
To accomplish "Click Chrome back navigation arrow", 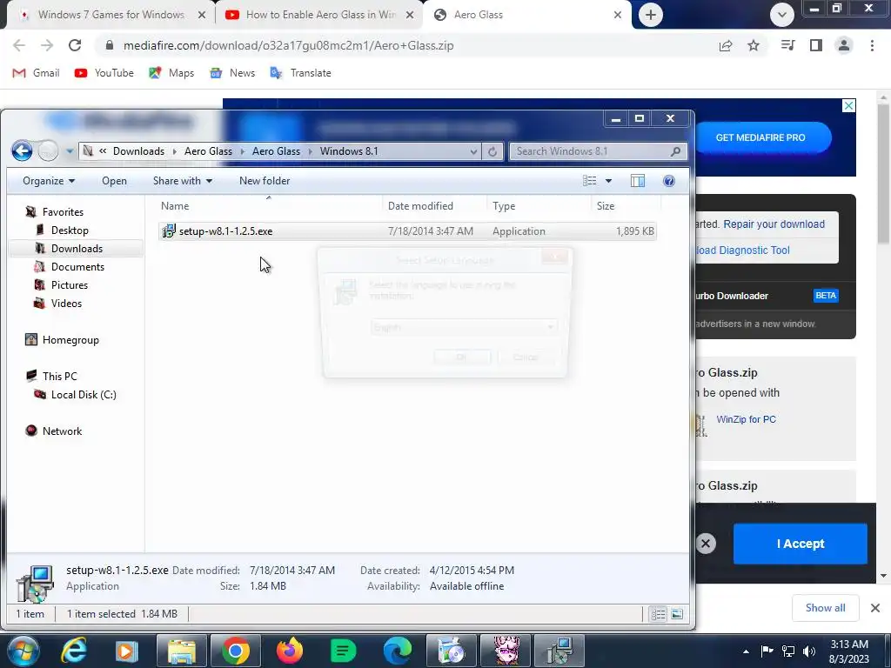I will (19, 45).
